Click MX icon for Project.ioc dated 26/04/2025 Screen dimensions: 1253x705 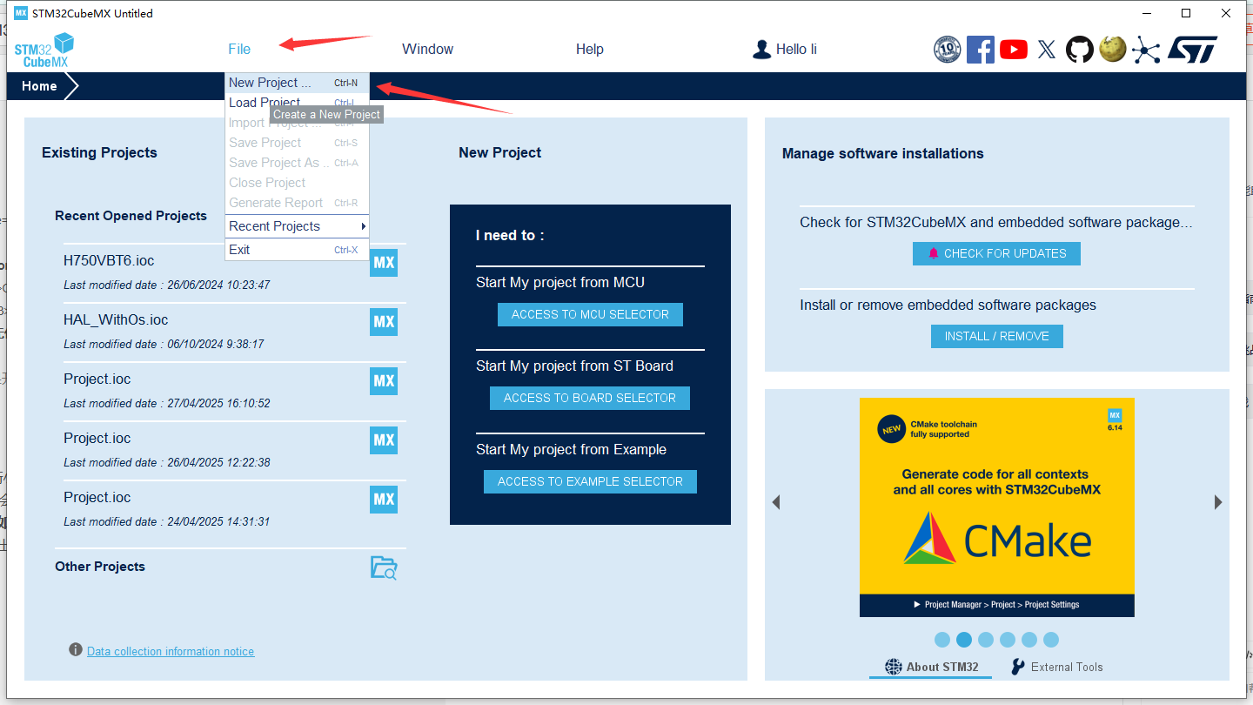pyautogui.click(x=384, y=440)
